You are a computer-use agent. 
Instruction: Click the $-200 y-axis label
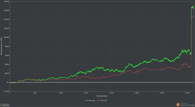(x=7, y=91)
